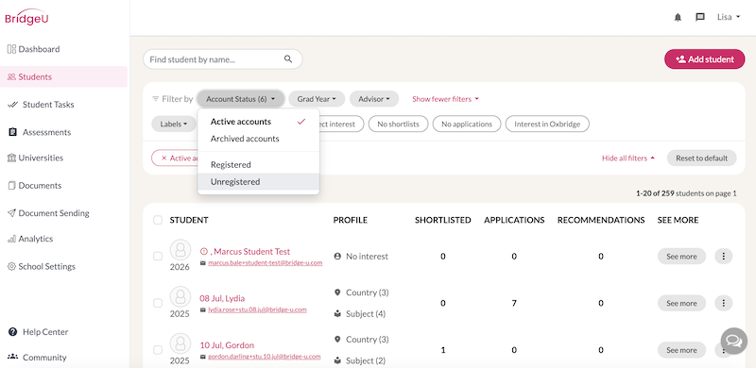The image size is (756, 368).
Task: Click the SHORTLISTED column header
Action: point(442,220)
